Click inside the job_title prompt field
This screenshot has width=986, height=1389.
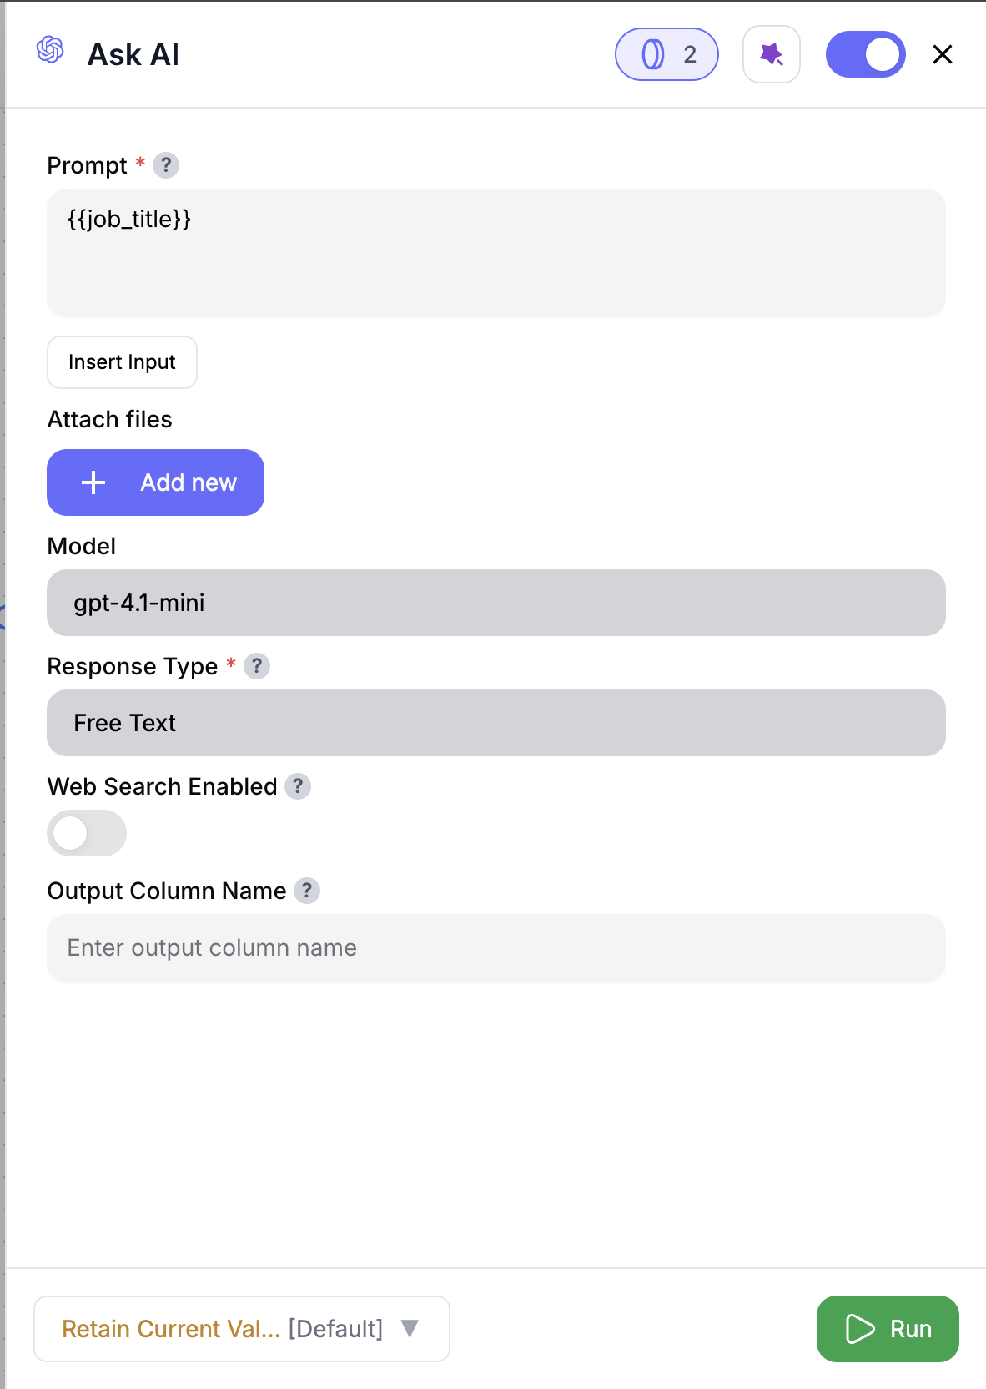point(496,250)
